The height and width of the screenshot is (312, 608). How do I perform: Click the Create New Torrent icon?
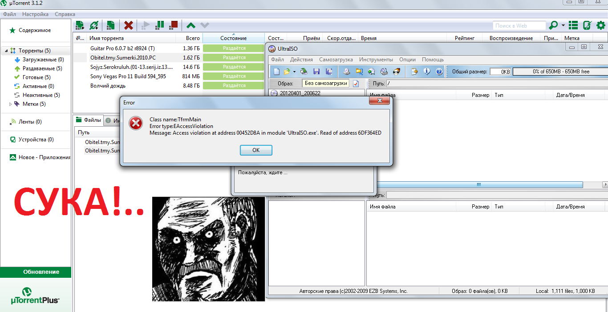click(x=110, y=25)
